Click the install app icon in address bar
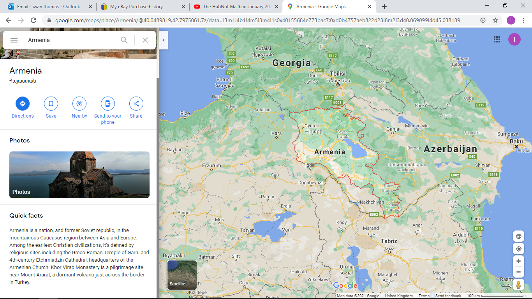Image resolution: width=532 pixels, height=299 pixels. point(483,20)
